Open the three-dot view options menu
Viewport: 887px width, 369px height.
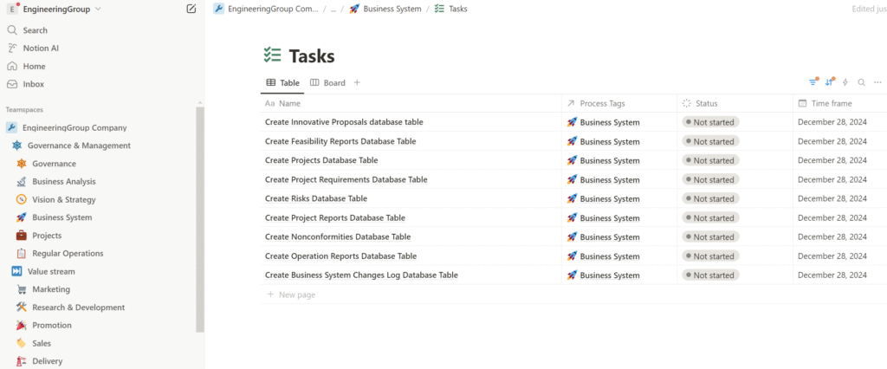tap(877, 82)
